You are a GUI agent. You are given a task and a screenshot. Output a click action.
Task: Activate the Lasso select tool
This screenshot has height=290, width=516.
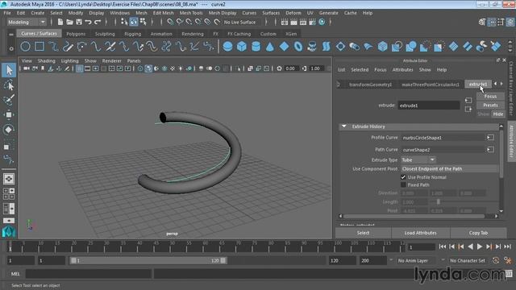pos(9,85)
